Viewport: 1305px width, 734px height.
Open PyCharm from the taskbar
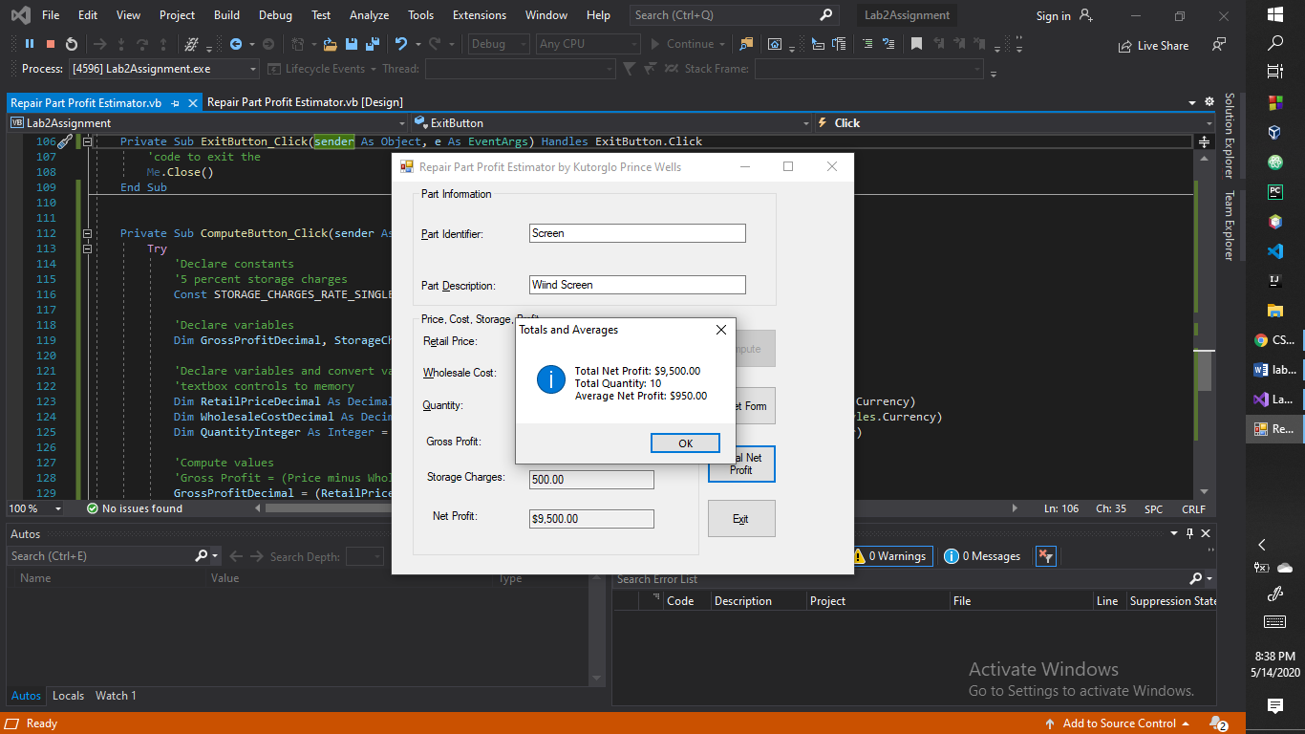click(1275, 192)
